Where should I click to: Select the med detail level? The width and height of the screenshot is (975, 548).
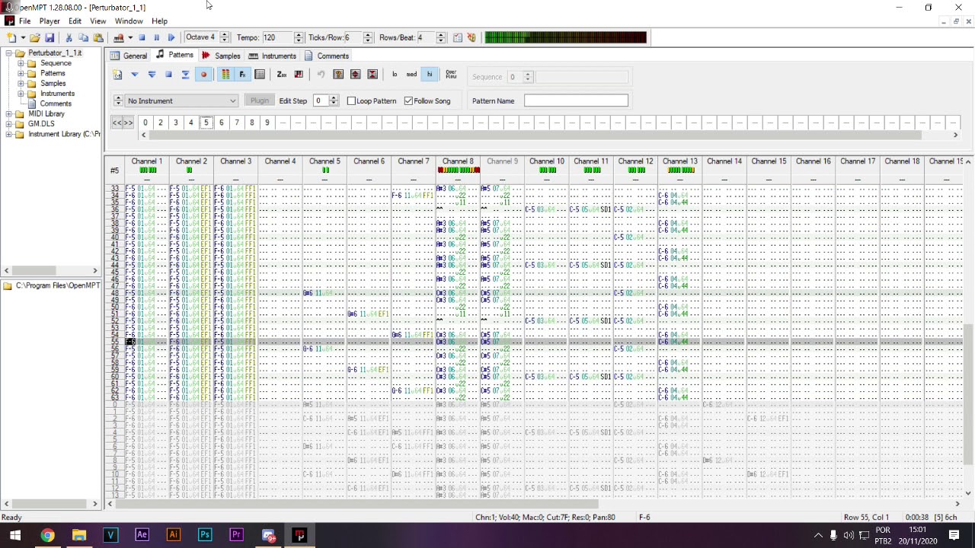pos(411,75)
